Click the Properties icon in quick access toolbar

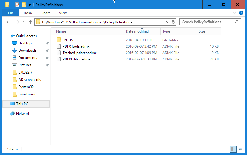pyautogui.click(x=17, y=5)
